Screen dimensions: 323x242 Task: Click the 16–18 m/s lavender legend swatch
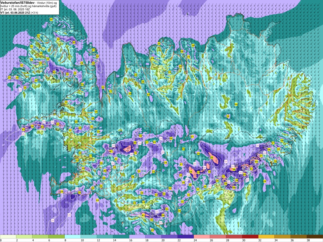[137, 237]
